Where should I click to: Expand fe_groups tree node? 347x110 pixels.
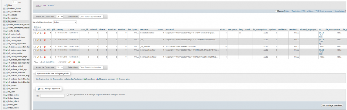click(3, 85)
